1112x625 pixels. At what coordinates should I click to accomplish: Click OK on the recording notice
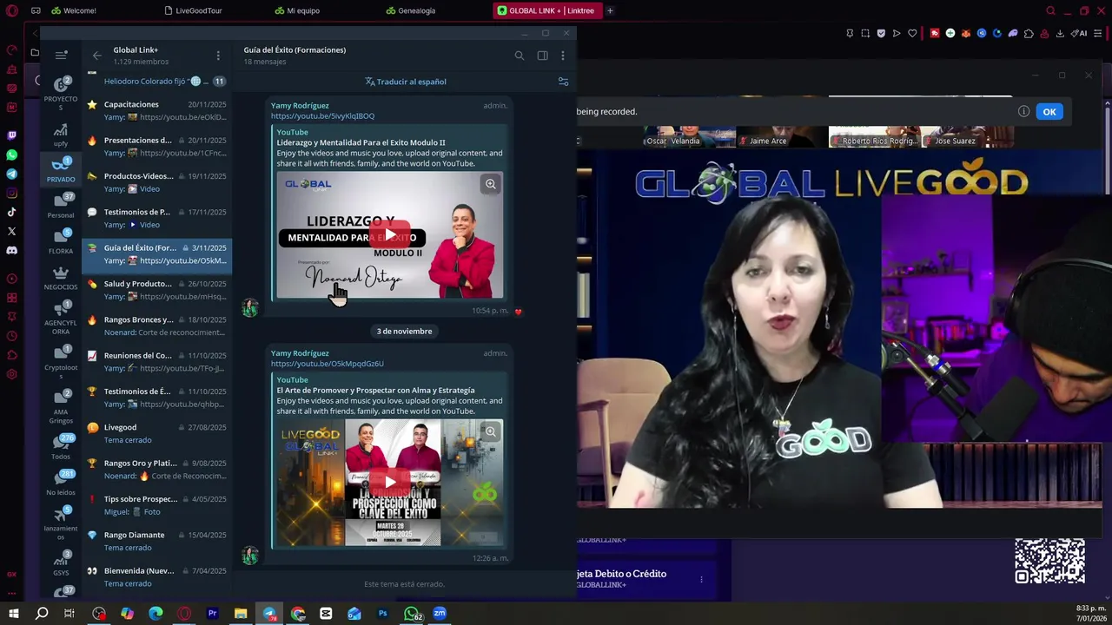[x=1049, y=112]
